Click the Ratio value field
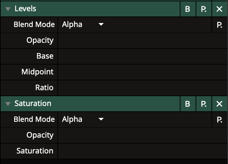Screen dimensions: 228x164 142,88
